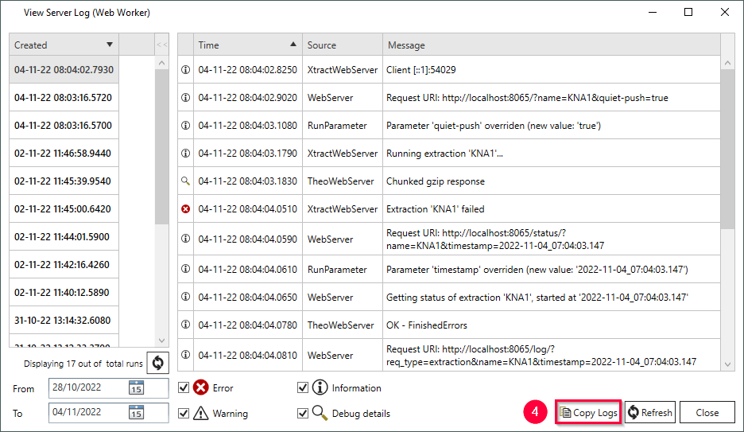Click the Refresh button
This screenshot has height=432, width=744.
(x=649, y=412)
